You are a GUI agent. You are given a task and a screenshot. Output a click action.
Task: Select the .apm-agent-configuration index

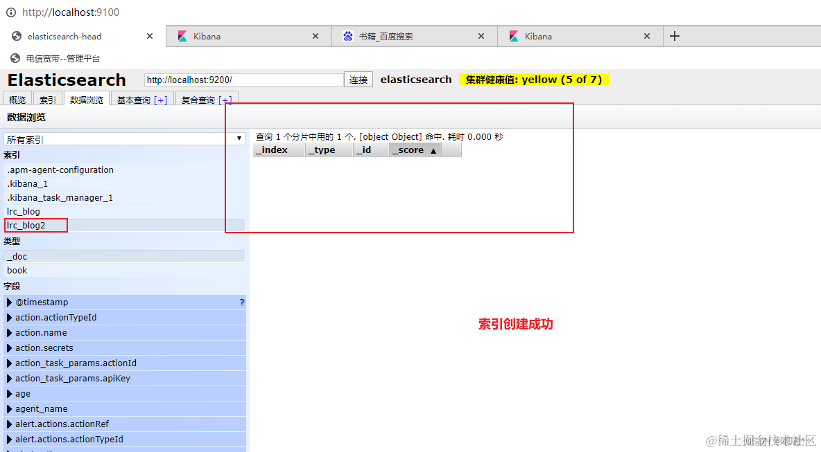point(125,170)
